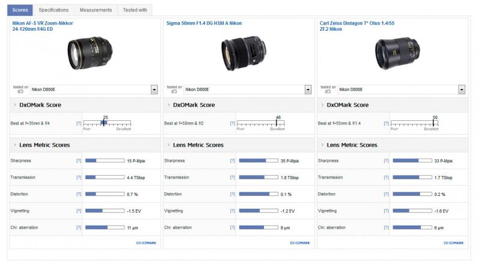
Task: Click Sharpness help [?] in the Sigma column
Action: [233, 161]
